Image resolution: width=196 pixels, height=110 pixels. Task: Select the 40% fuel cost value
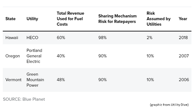61,56
